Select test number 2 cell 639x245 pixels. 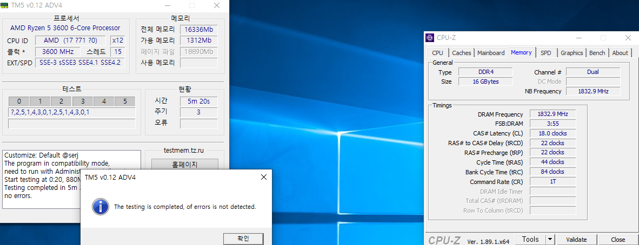pos(61,101)
